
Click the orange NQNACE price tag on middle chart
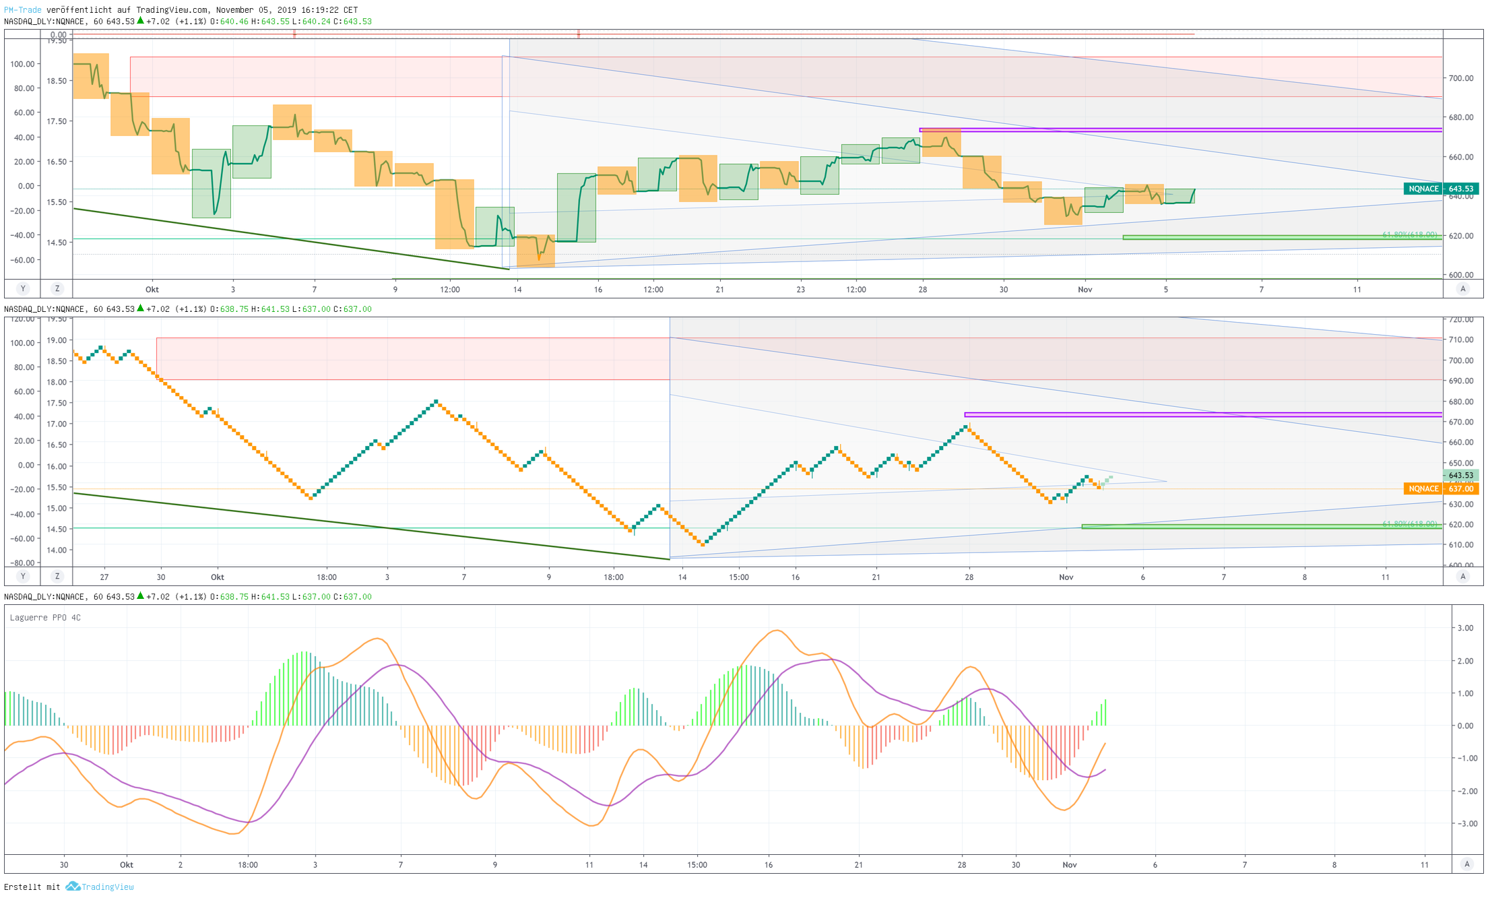tap(1423, 489)
